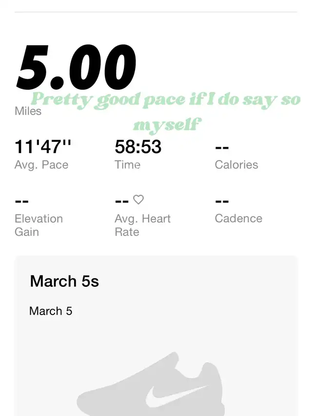The height and width of the screenshot is (416, 312).
Task: Tap the Avg. Pace label
Action: 41,165
